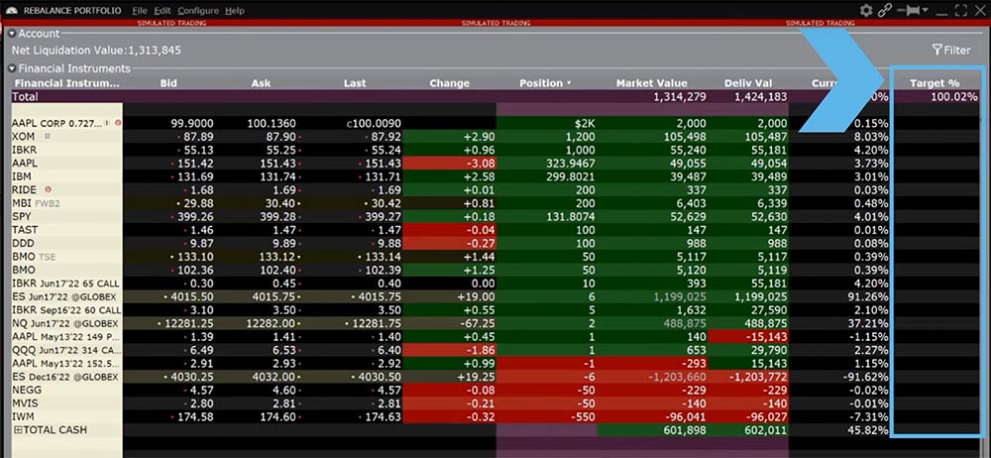The height and width of the screenshot is (458, 991).
Task: Collapse the Account section
Action: (x=12, y=34)
